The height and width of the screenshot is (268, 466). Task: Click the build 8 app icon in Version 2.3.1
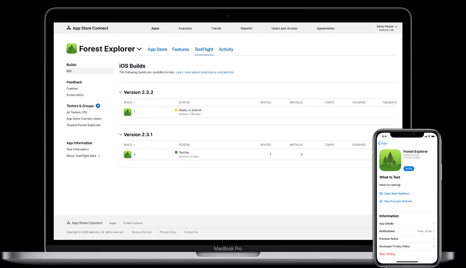tap(128, 154)
